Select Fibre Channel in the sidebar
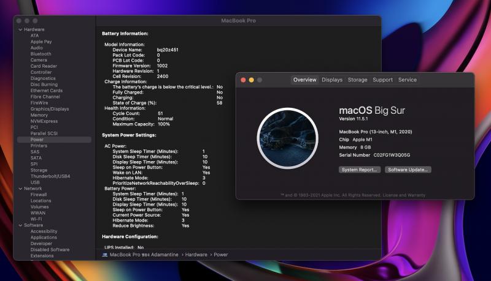Screen dimensions: 491x281 click(45, 97)
